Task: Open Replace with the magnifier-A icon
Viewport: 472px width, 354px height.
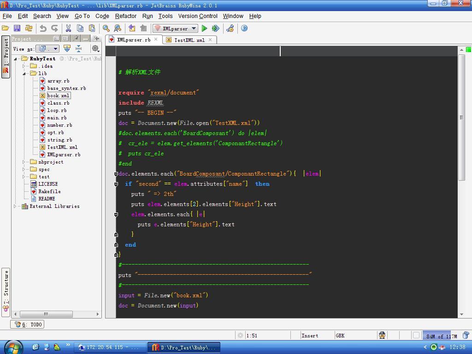Action: (x=118, y=28)
